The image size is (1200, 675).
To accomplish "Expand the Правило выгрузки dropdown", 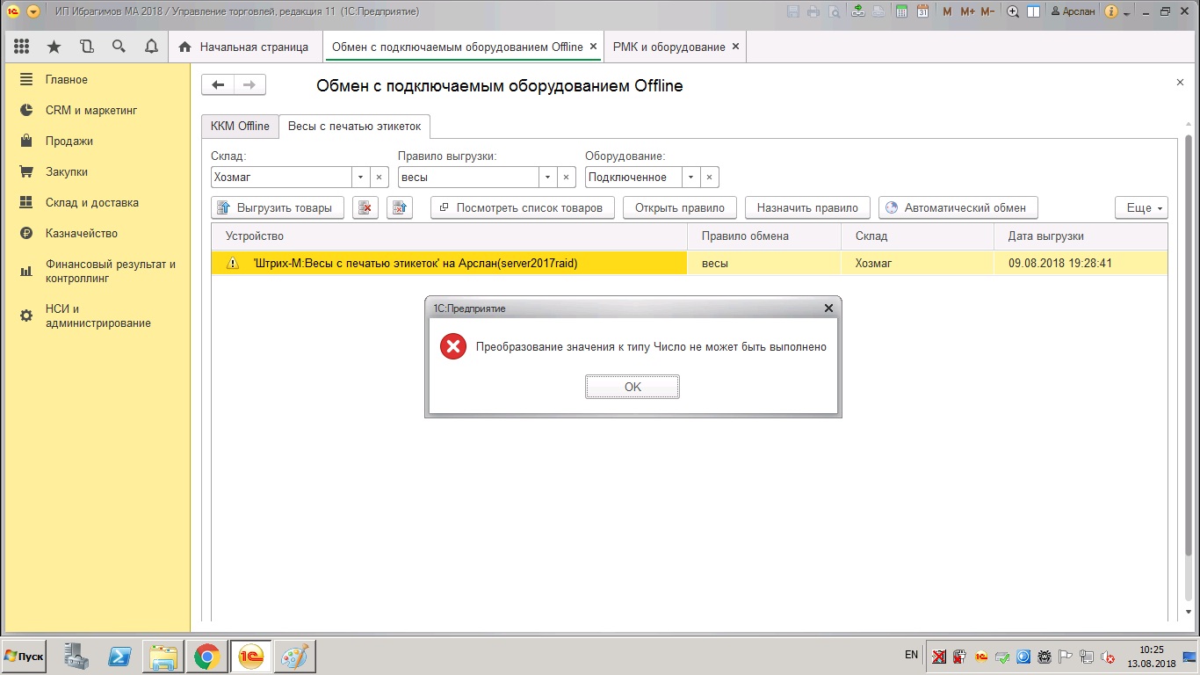I will click(x=547, y=177).
